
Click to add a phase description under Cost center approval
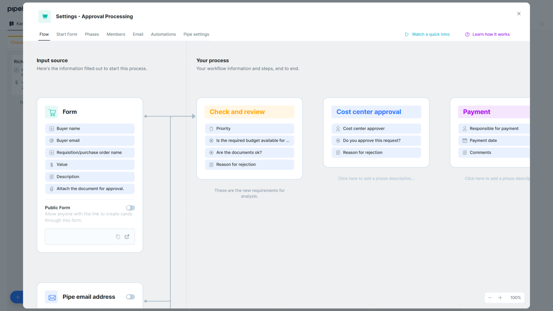(376, 178)
